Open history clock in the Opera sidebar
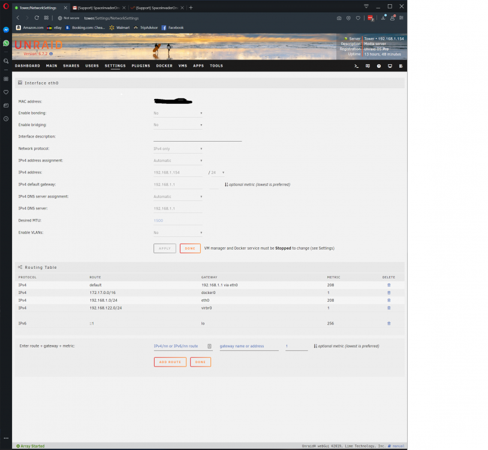Viewport: 488px width, 450px height. click(x=6, y=119)
